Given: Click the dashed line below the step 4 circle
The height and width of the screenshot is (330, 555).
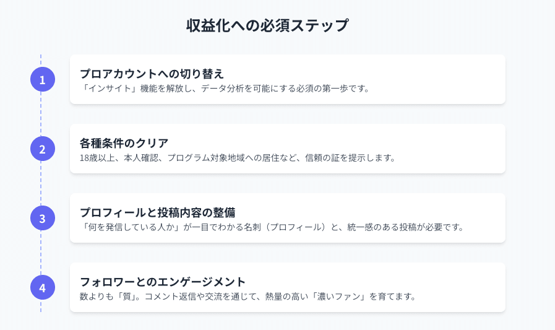Looking at the screenshot, I should click(41, 306).
